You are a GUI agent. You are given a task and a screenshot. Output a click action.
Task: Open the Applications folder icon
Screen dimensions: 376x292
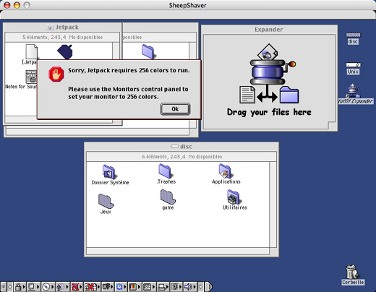(225, 171)
